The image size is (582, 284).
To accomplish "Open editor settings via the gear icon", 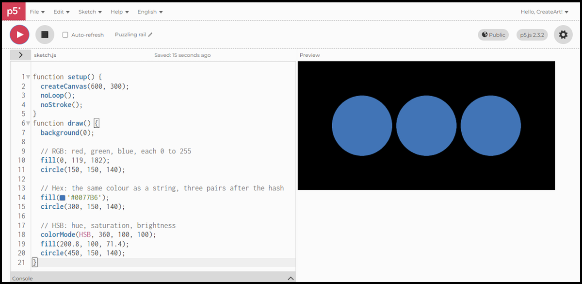I will click(563, 34).
